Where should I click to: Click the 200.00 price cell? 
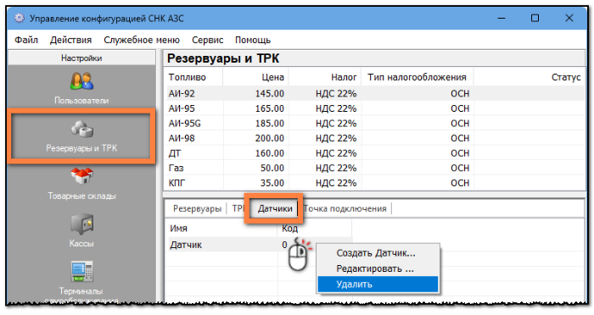point(269,138)
